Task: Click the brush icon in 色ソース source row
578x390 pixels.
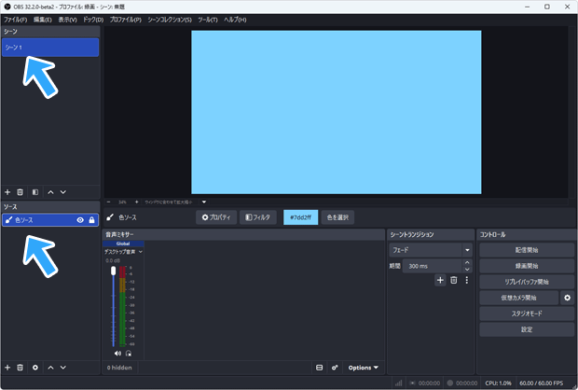Action: point(8,220)
